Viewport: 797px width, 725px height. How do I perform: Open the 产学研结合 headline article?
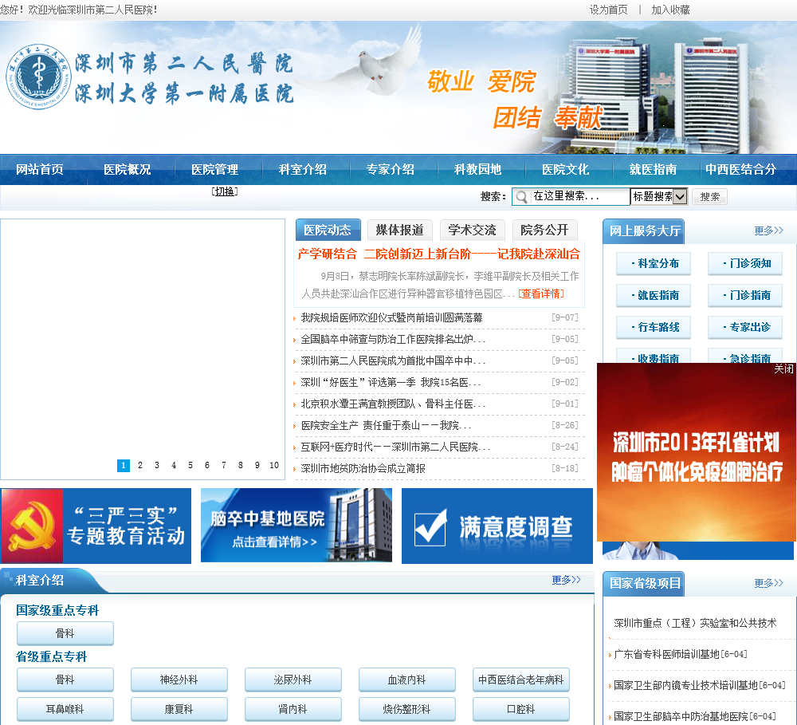438,254
